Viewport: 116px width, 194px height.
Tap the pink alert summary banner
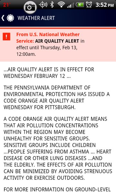[x=58, y=45]
